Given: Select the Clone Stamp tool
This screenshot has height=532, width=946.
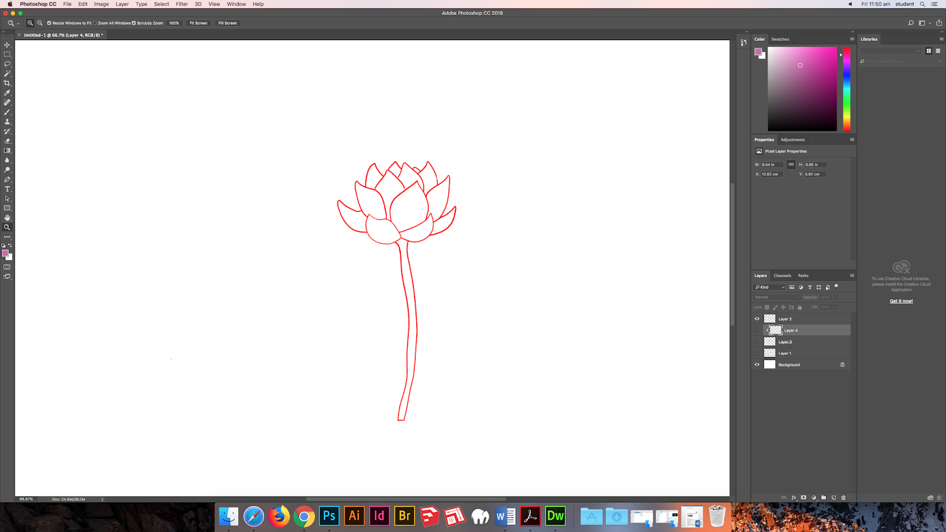Looking at the screenshot, I should point(7,121).
